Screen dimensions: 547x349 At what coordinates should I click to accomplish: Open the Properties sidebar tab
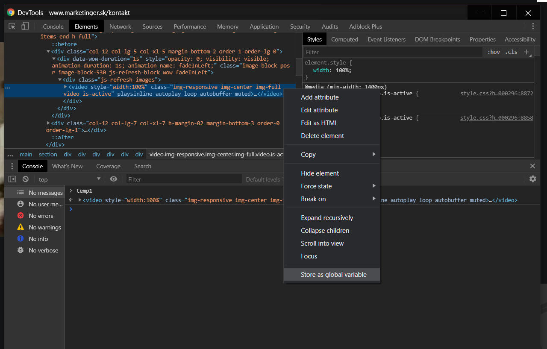point(482,39)
